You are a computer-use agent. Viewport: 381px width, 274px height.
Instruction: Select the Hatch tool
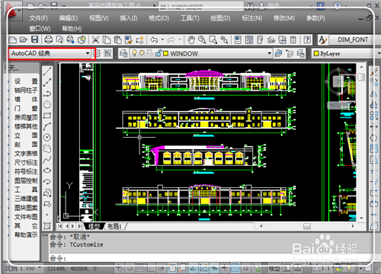pos(47,225)
